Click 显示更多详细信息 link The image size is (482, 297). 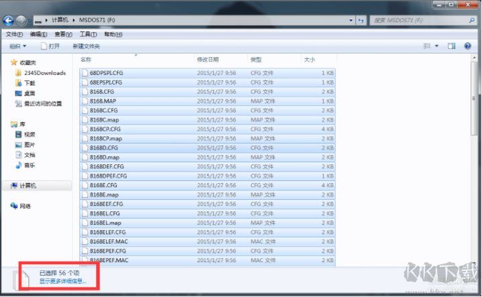pos(63,281)
